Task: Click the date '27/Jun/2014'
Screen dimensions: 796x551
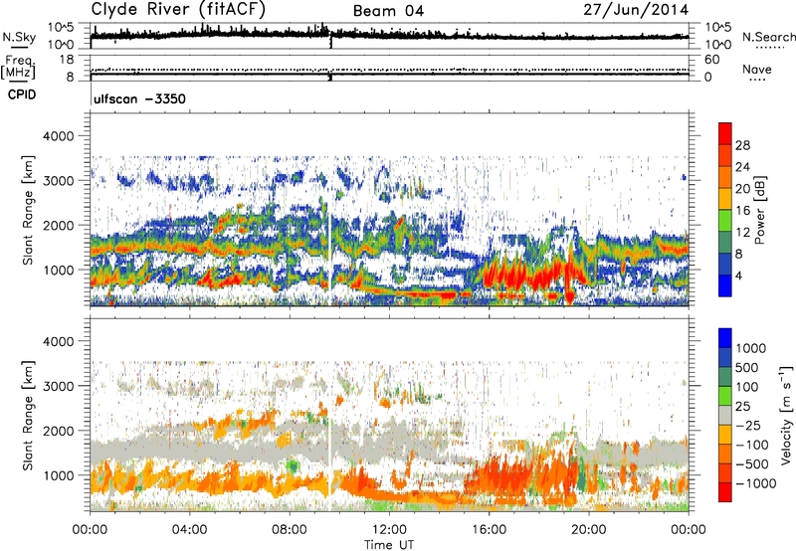Action: point(636,10)
